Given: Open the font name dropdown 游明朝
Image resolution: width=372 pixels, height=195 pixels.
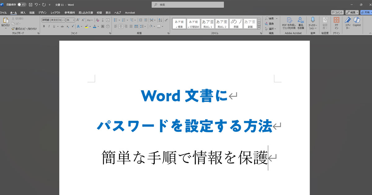Looking at the screenshot, I should pyautogui.click(x=54, y=20).
